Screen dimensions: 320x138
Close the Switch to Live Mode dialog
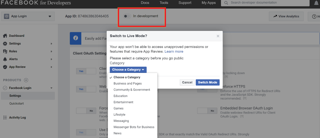tap(218, 36)
